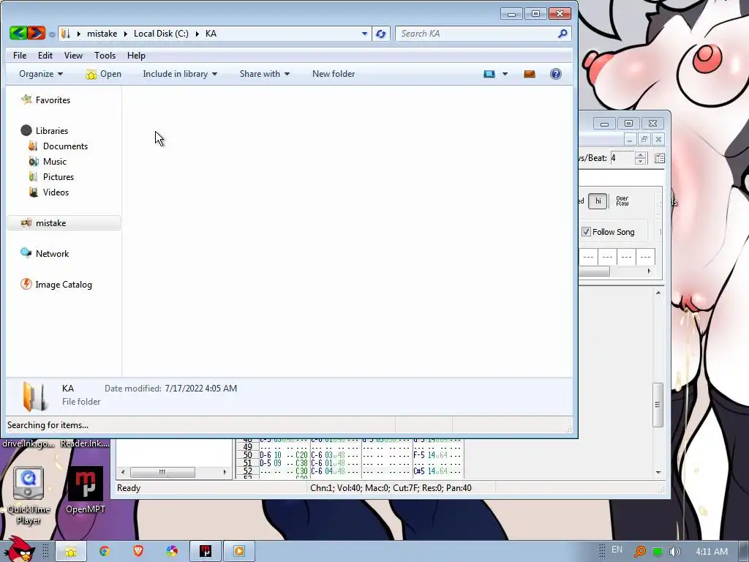Open the Edit menu
This screenshot has width=749, height=562.
point(45,56)
